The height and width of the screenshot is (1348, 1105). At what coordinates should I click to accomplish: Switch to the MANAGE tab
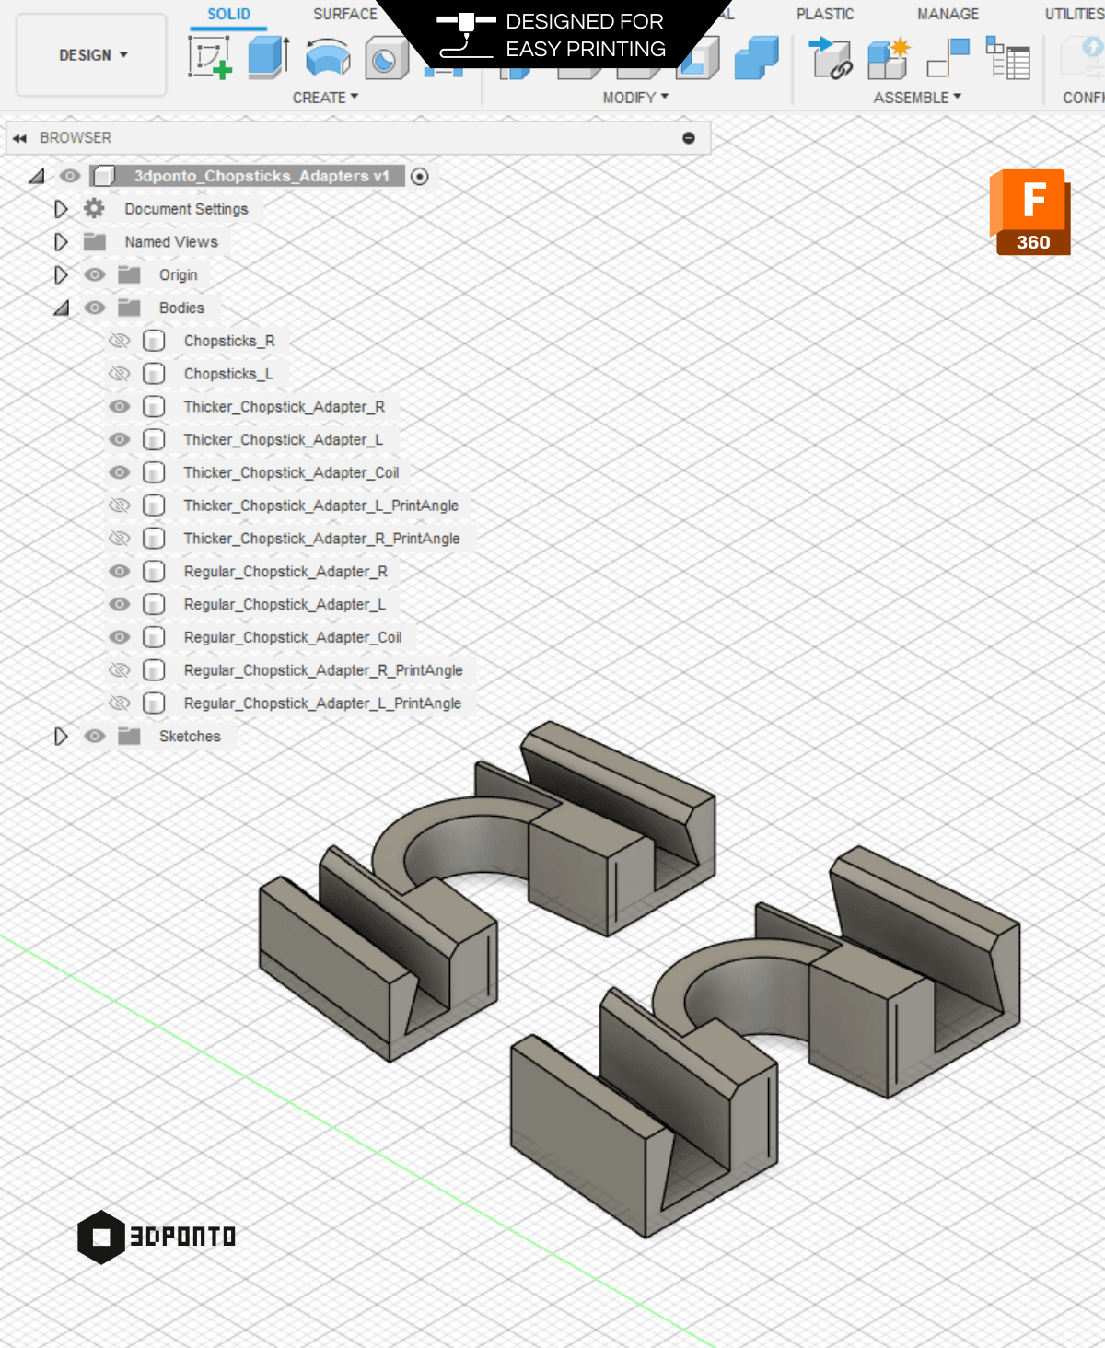click(948, 14)
